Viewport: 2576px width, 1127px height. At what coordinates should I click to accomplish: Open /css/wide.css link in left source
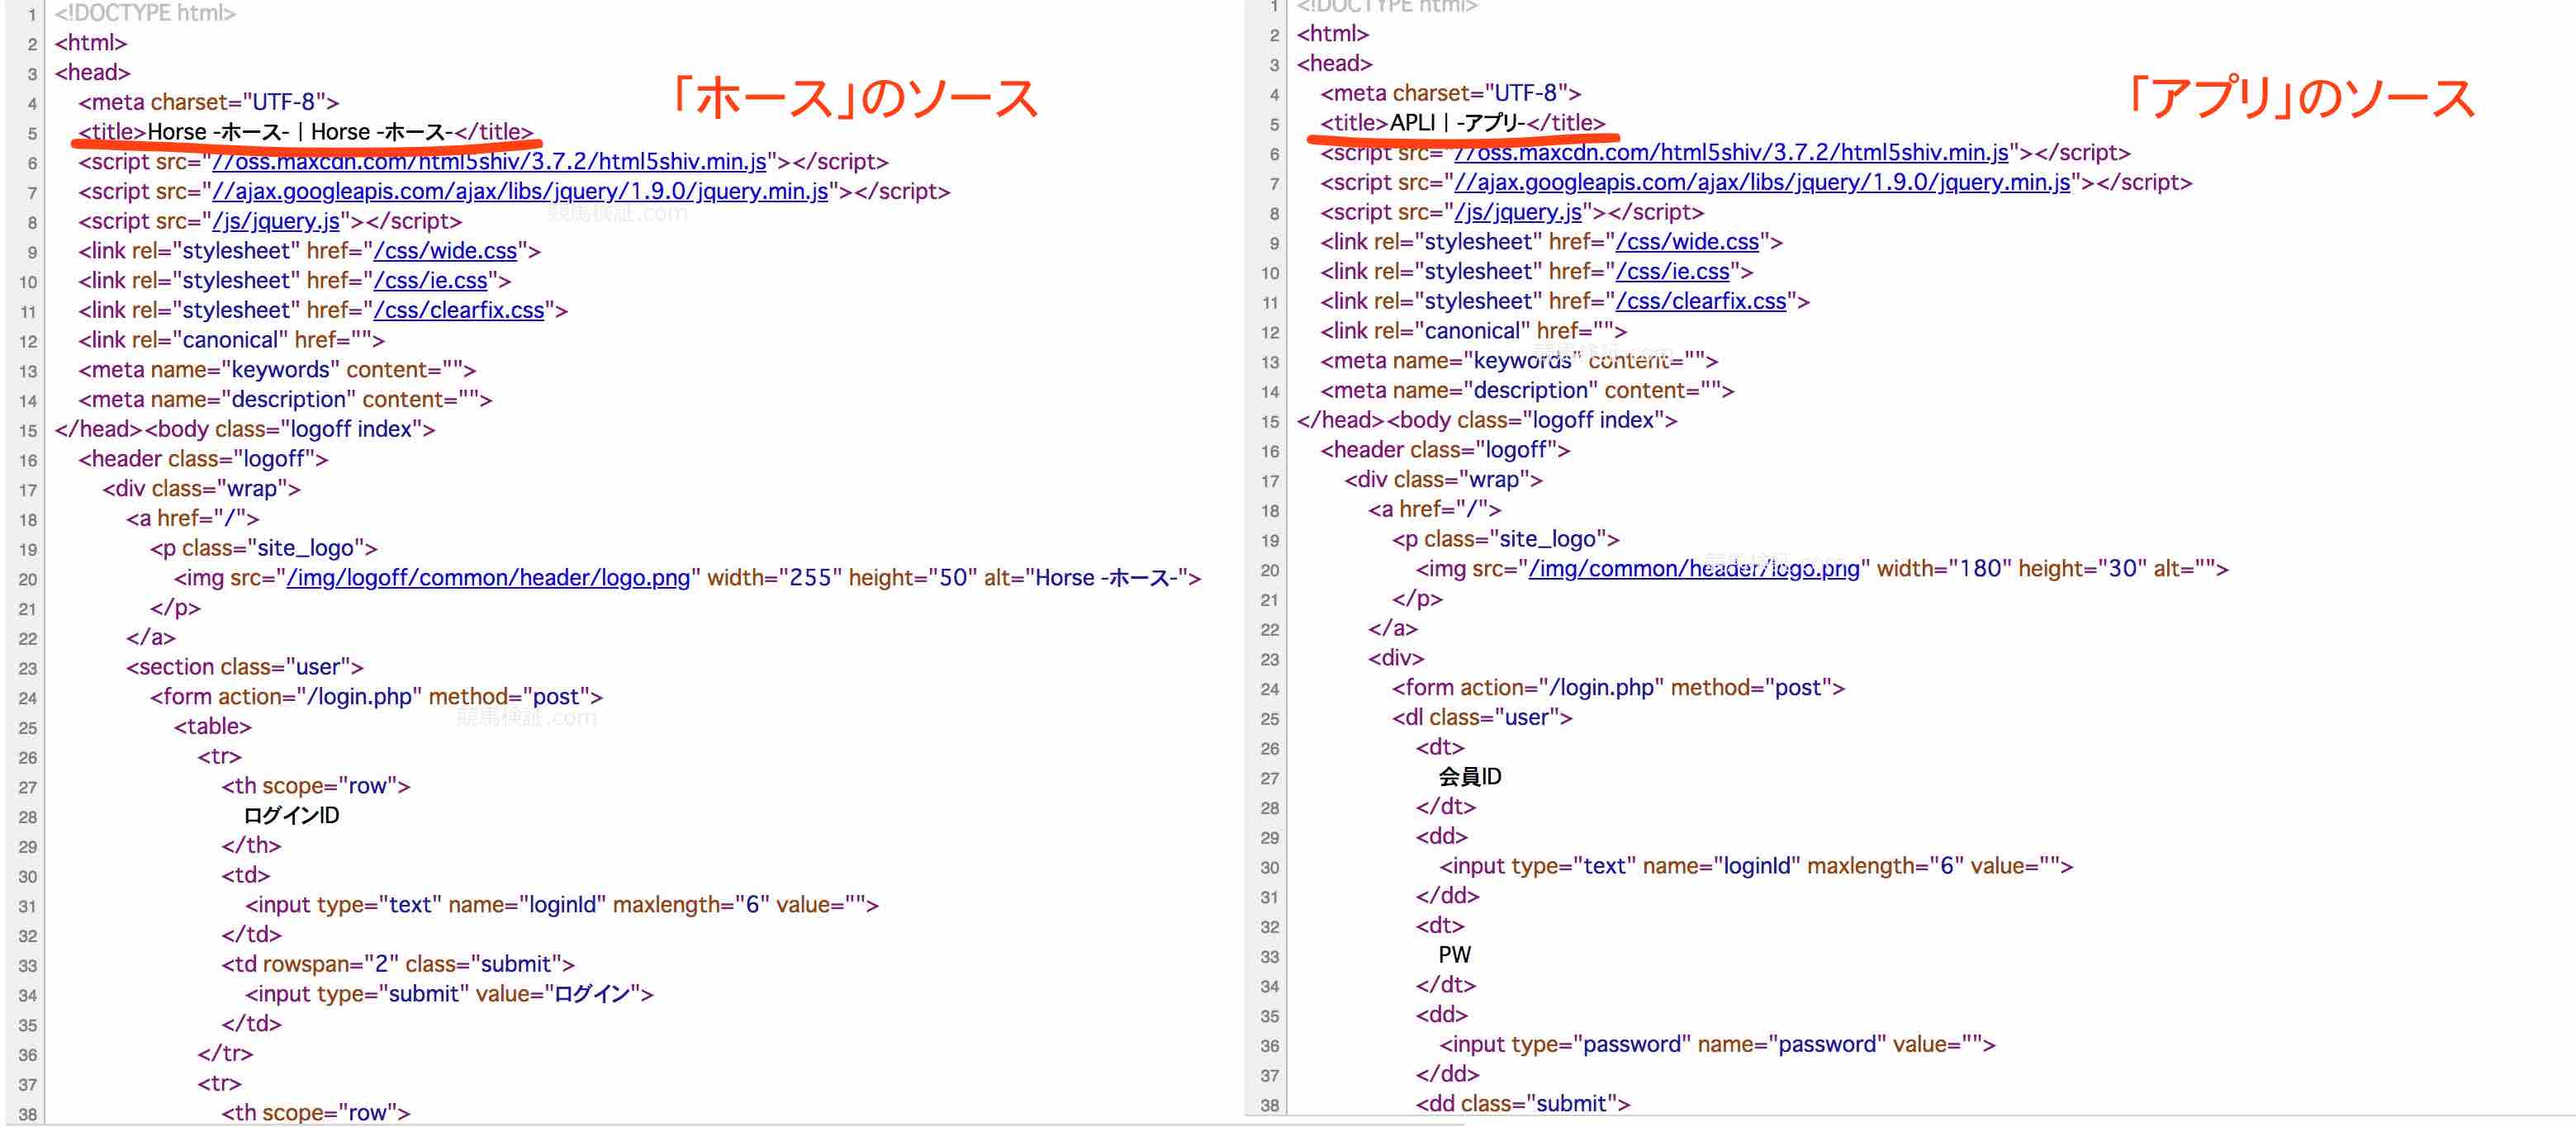click(x=445, y=251)
